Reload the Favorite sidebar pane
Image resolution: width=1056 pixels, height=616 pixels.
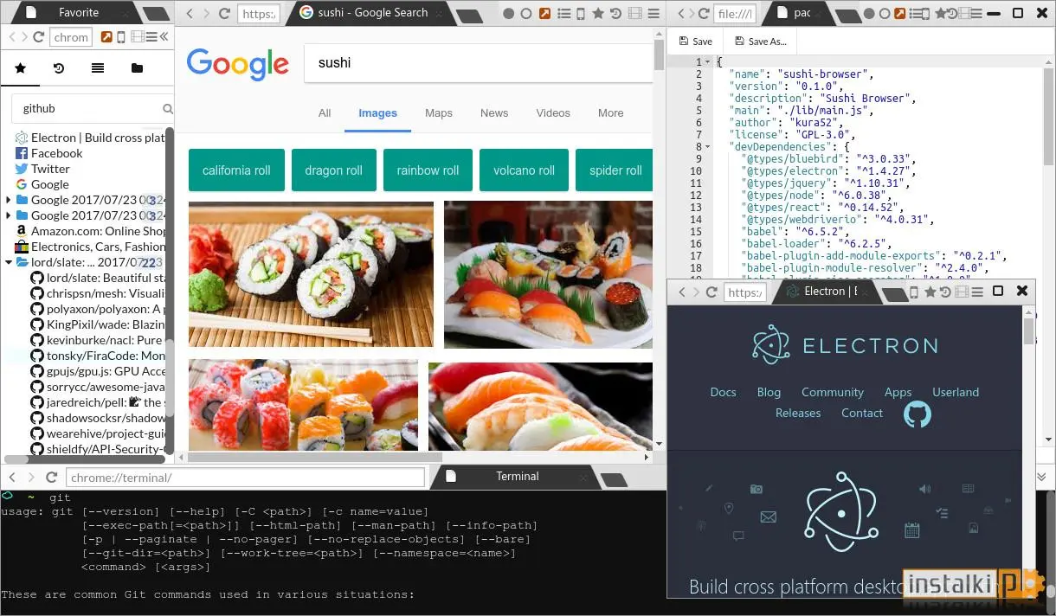tap(38, 37)
